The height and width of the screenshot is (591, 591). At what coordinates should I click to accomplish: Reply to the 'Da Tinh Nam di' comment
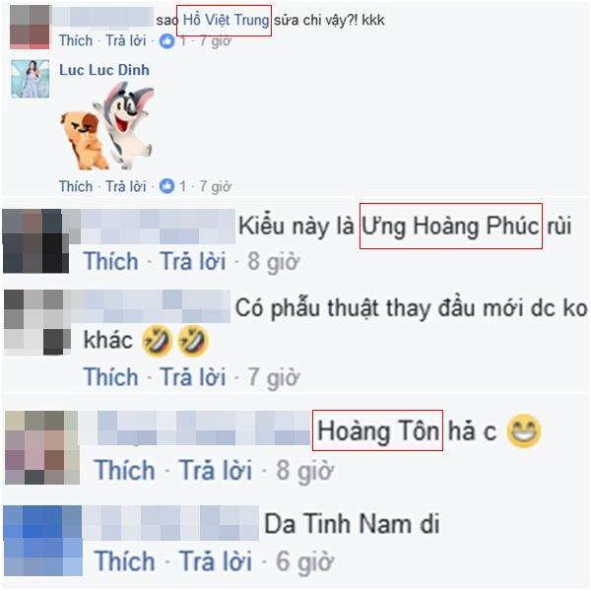216,560
